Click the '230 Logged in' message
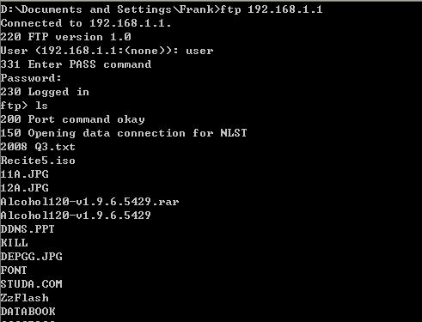 [45, 92]
